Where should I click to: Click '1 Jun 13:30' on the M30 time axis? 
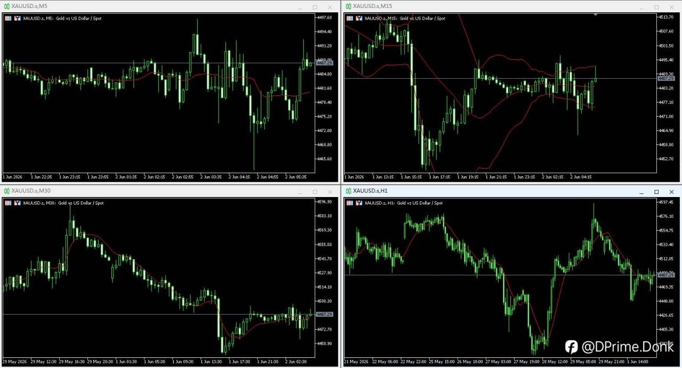click(212, 361)
